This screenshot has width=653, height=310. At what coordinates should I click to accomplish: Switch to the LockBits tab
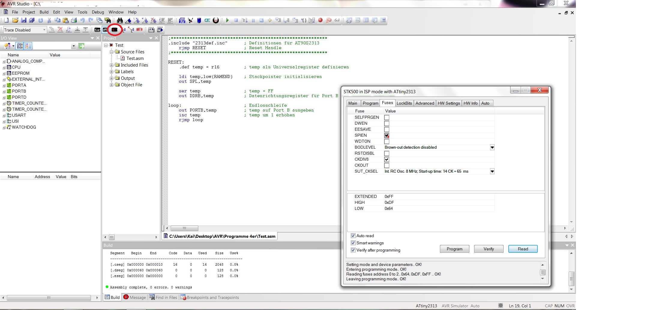point(404,103)
